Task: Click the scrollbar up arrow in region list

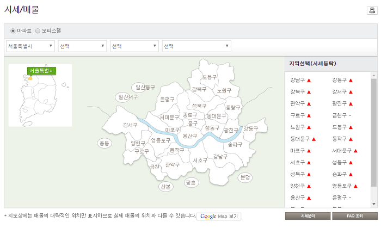Action: click(x=374, y=76)
